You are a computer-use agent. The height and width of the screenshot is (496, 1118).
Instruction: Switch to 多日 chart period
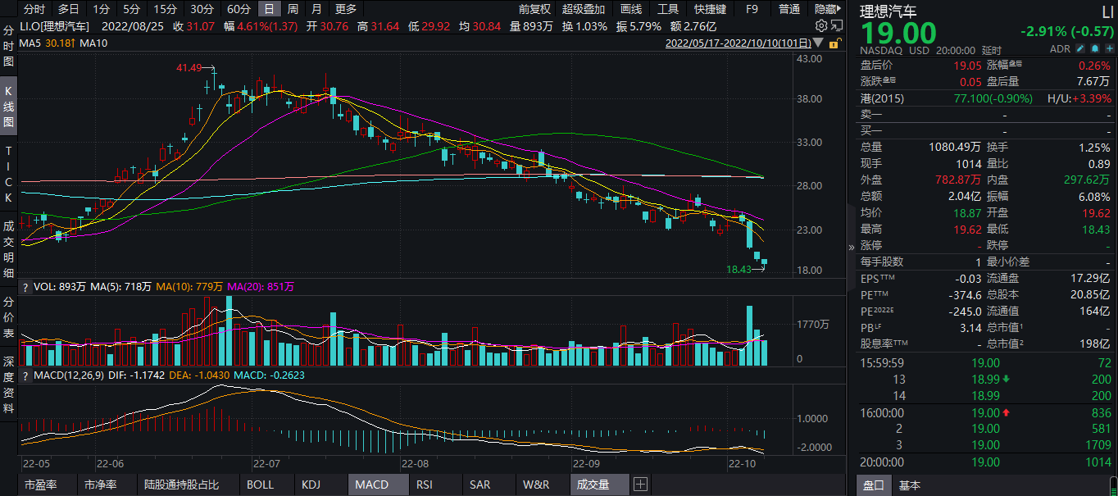click(x=69, y=9)
